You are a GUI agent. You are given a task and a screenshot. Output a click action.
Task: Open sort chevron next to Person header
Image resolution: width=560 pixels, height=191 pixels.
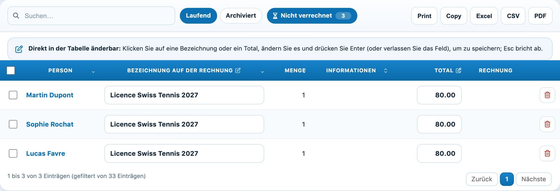pyautogui.click(x=93, y=72)
